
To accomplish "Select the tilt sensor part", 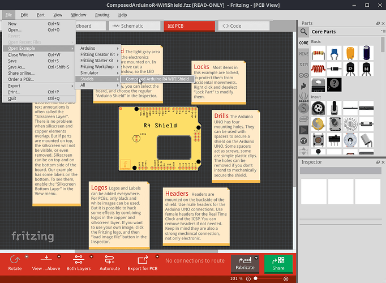I will pos(366,140).
